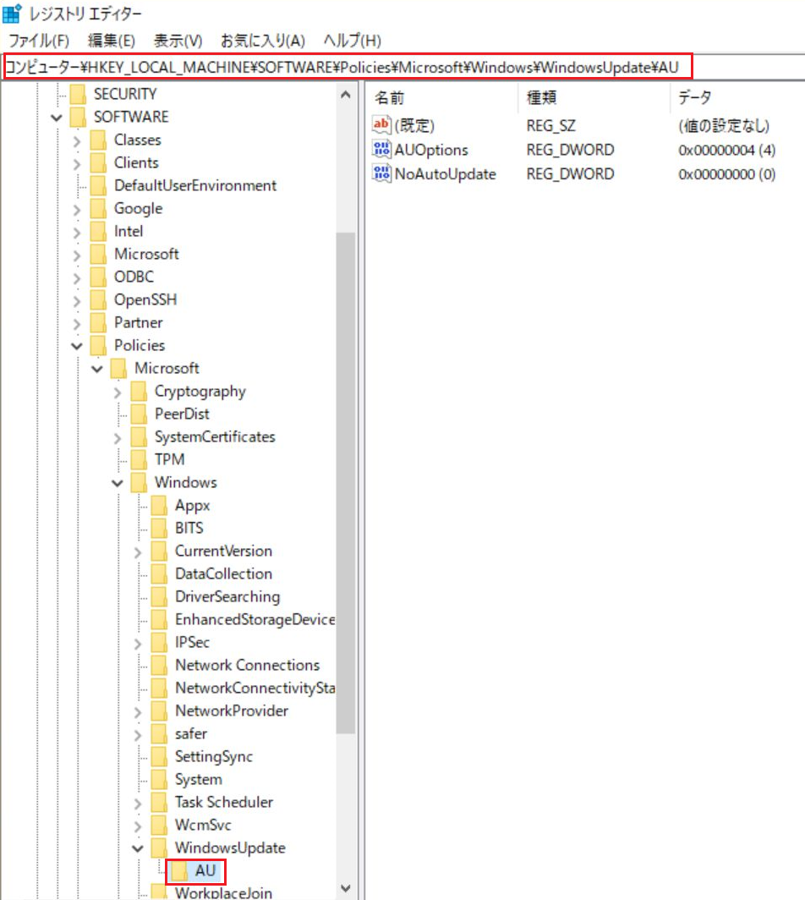Click the AU folder icon
The image size is (805, 900).
coord(180,871)
